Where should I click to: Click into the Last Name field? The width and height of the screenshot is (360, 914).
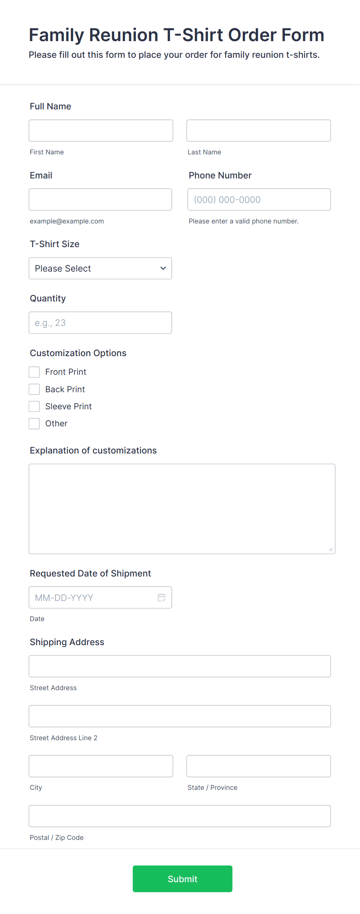pyautogui.click(x=259, y=131)
